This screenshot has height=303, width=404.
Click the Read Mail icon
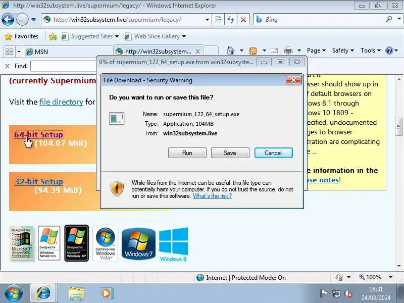point(274,50)
